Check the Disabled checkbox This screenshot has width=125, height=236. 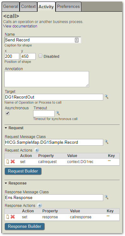(40, 56)
